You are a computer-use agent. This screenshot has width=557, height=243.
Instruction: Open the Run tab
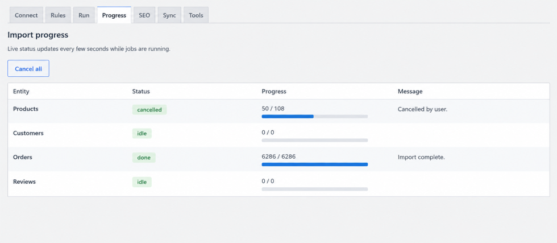(84, 15)
